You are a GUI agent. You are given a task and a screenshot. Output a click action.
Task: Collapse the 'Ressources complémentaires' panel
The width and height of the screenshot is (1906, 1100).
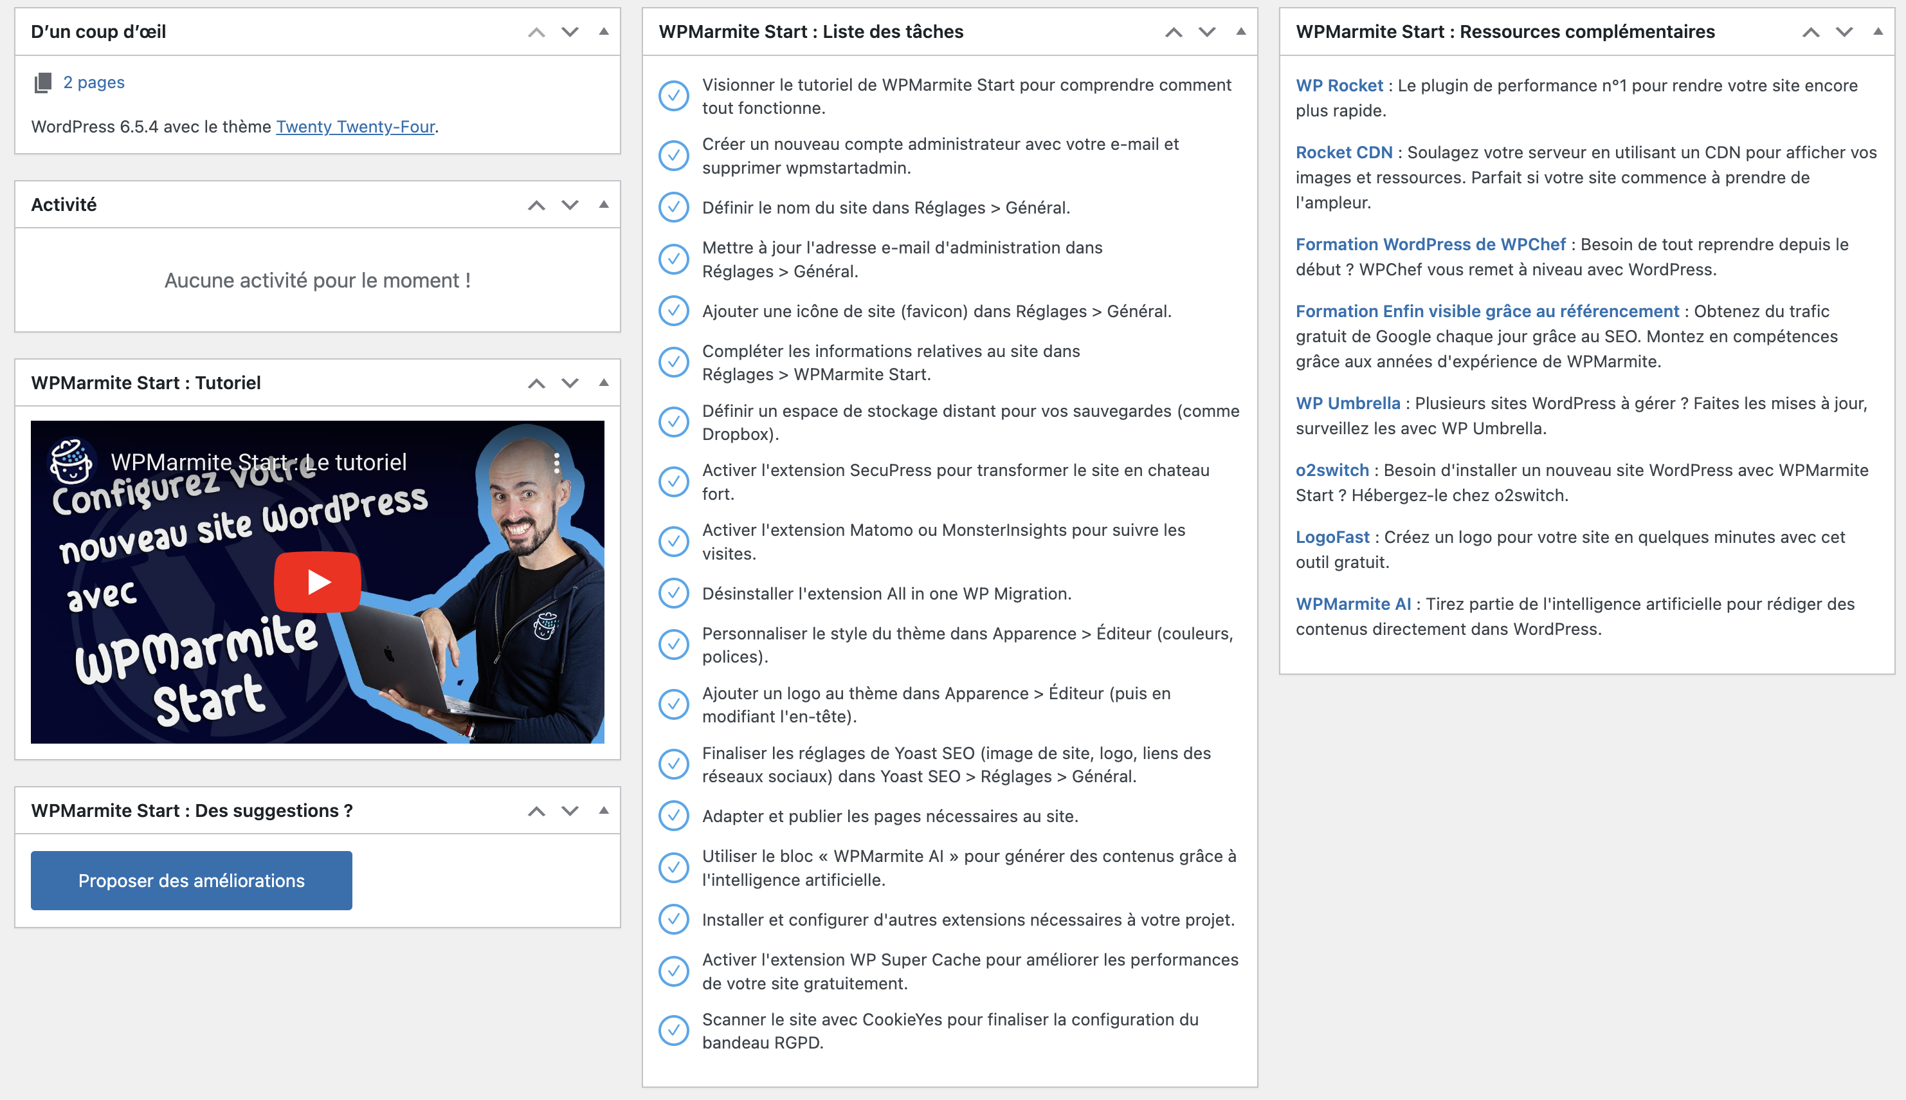[1878, 32]
